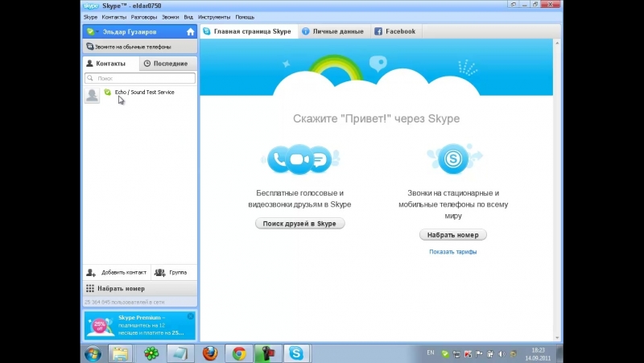Click the dial pad grid icon
The width and height of the screenshot is (644, 363).
pyautogui.click(x=90, y=289)
